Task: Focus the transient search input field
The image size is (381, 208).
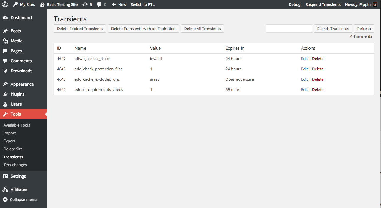Action: click(x=289, y=29)
